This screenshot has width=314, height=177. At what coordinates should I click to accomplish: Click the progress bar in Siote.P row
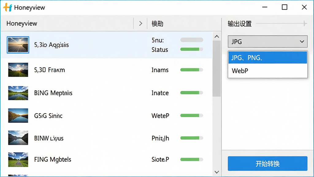[x=192, y=159]
